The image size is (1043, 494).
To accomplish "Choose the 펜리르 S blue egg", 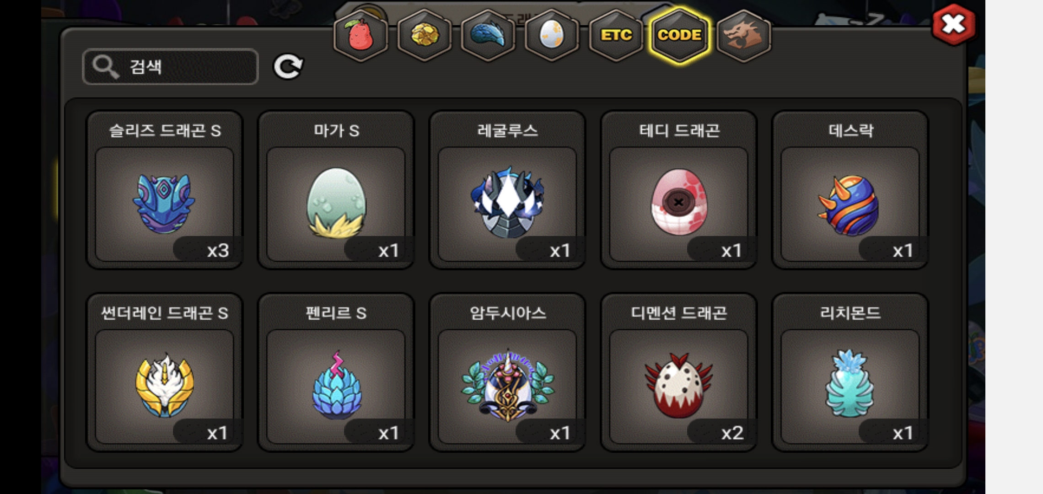I will pyautogui.click(x=336, y=372).
